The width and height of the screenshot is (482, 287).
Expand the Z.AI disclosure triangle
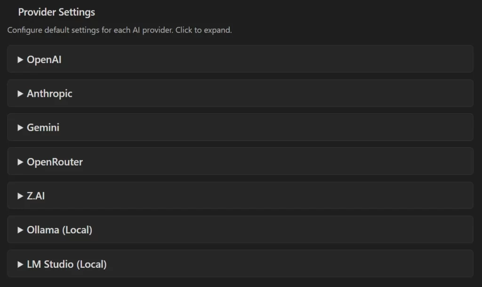click(20, 196)
